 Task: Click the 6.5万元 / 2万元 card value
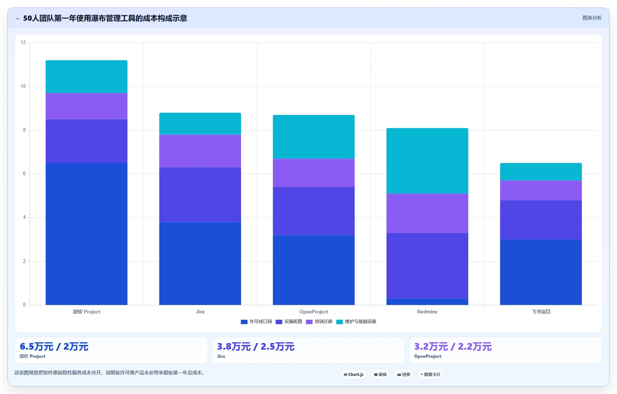pos(54,347)
